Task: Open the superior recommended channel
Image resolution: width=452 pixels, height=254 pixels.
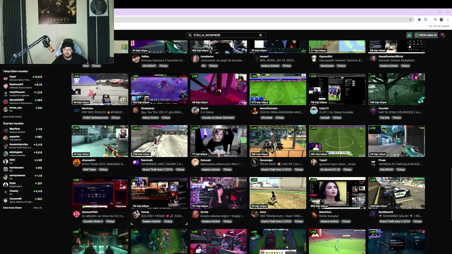Action: coord(23,138)
